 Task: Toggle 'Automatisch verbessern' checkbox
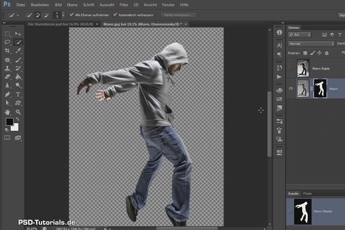[115, 15]
